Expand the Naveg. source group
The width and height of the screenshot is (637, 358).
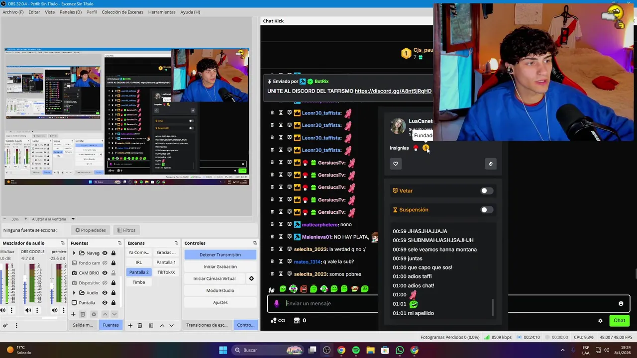coord(74,253)
